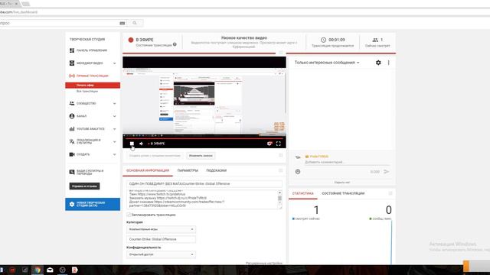
Task: Click the YouTube search input box
Action: click(60, 23)
